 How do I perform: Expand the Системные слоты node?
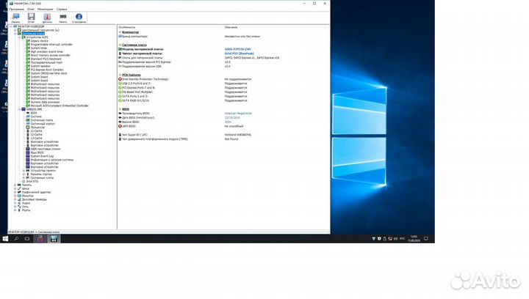tap(24, 178)
